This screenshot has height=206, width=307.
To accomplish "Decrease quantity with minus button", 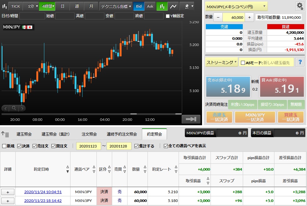I will [x=218, y=18].
